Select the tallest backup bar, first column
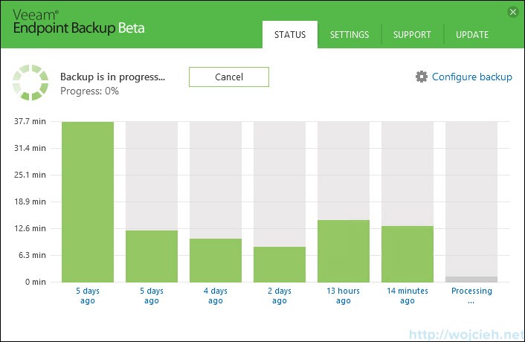The height and width of the screenshot is (342, 525). 88,201
